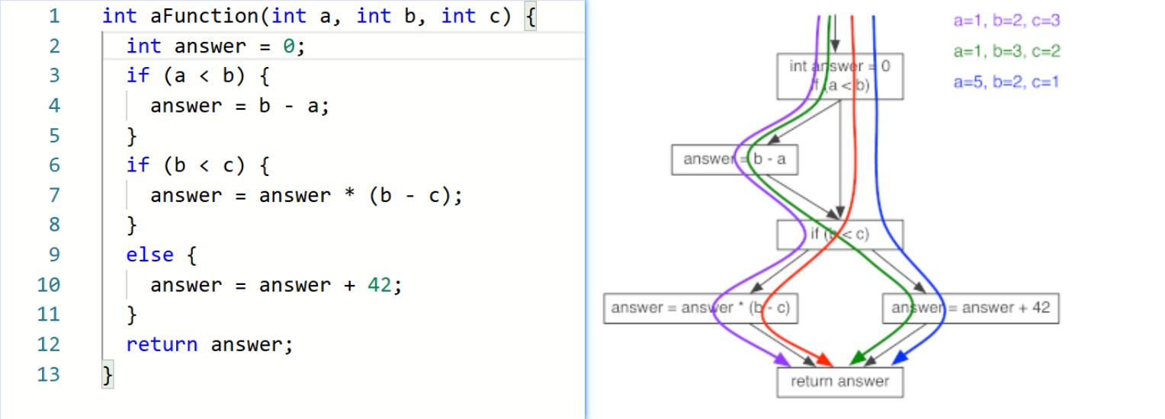Screen dimensions: 1165x419
Task: Click the highlighted closing brace on line 13
Action: point(108,375)
